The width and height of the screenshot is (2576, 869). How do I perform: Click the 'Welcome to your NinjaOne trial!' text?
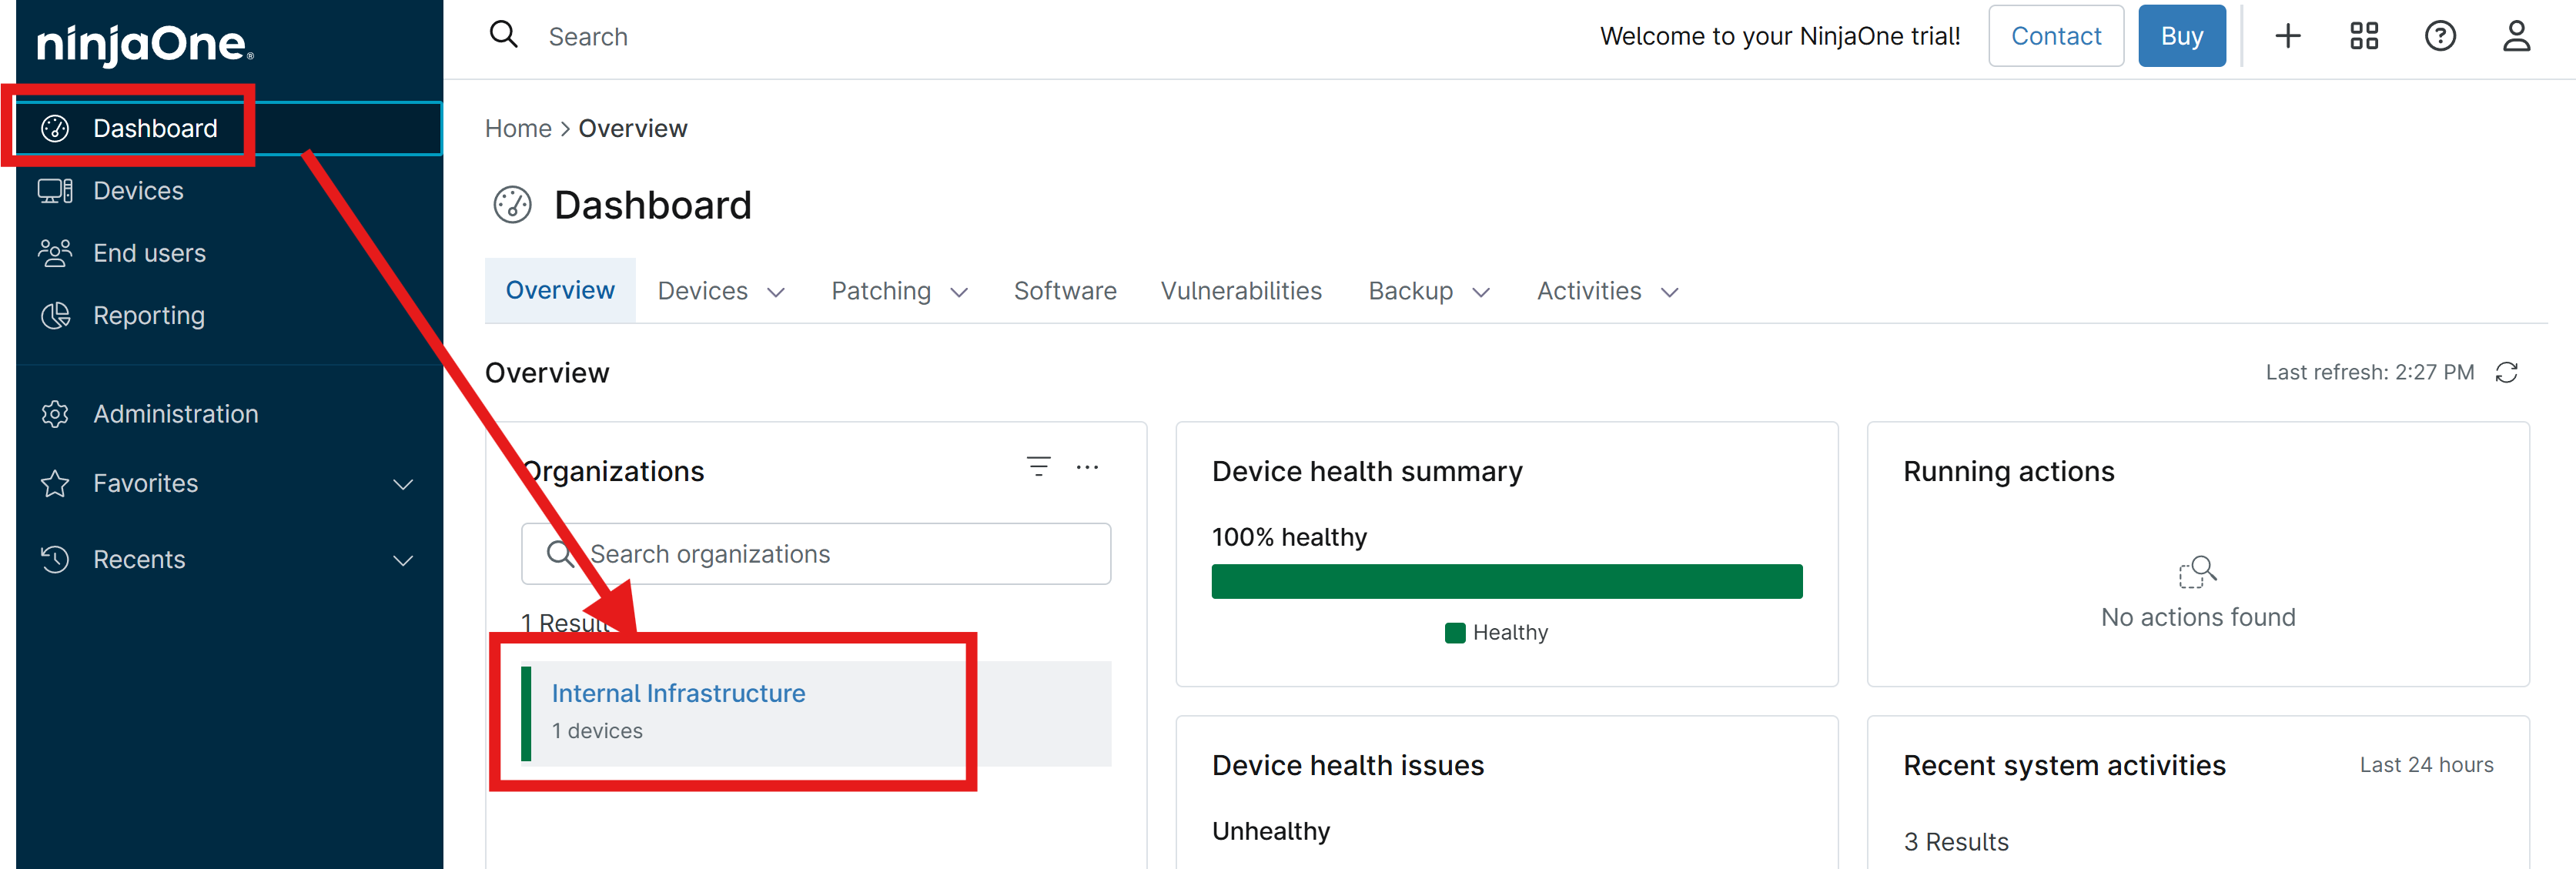(1780, 36)
